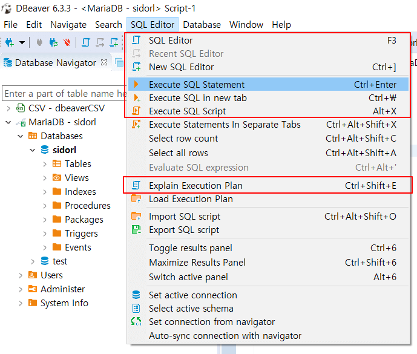This screenshot has height=354, width=417.
Task: Expand the Tables folder
Action: click(x=45, y=164)
